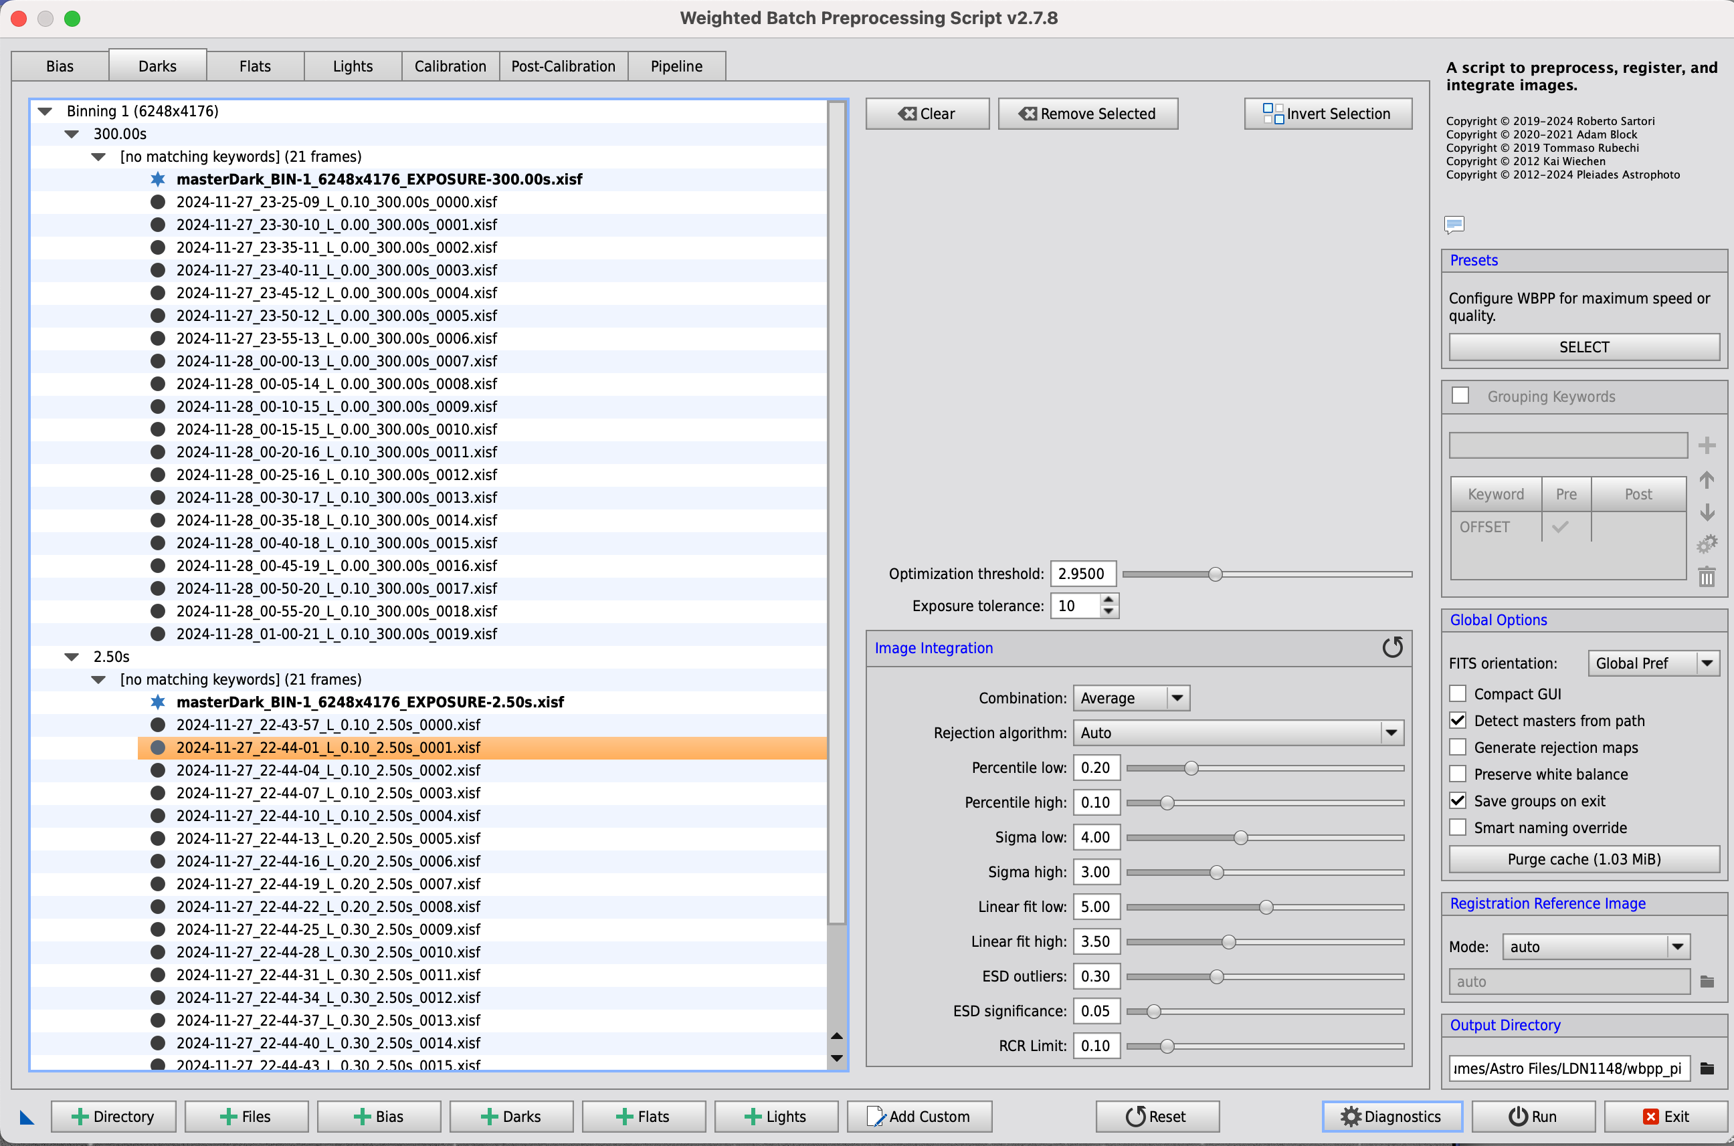This screenshot has height=1146, width=1734.
Task: Decrease Exposure tolerance with down stepper
Action: tap(1109, 612)
